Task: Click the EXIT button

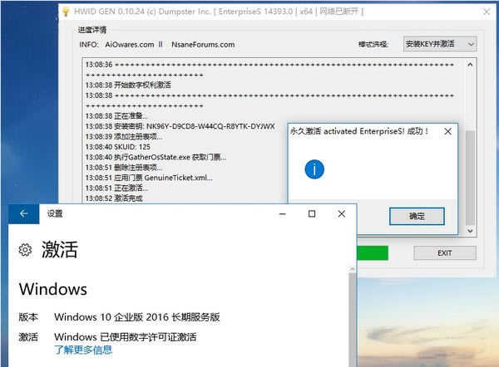Action: (445, 253)
